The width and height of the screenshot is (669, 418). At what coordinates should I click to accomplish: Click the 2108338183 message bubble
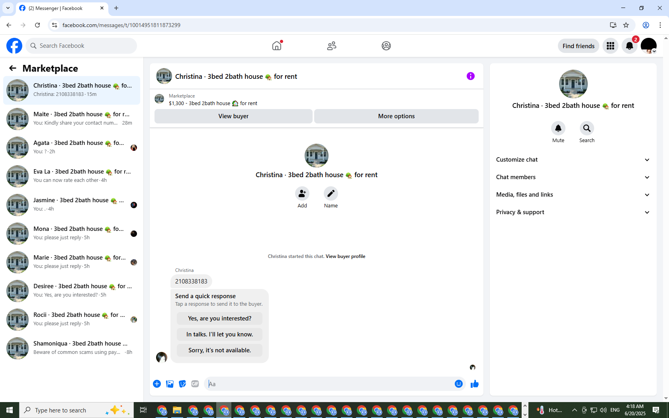(191, 281)
